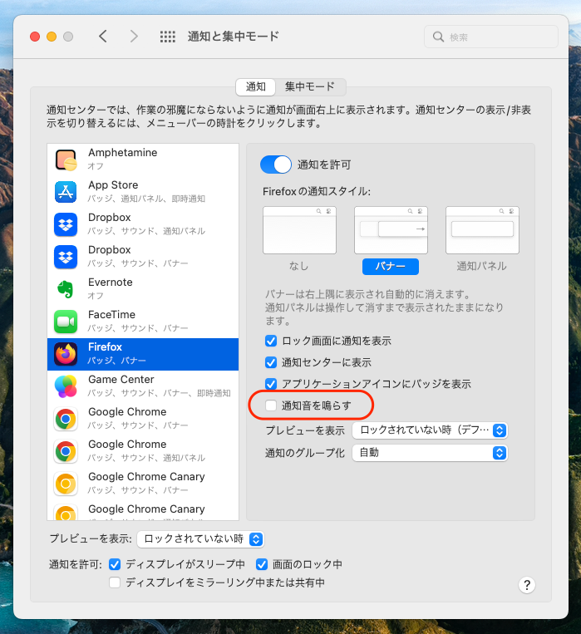Check ディスプレイをミラーリング中または共有中 checkbox
Viewport: 581px width, 634px height.
click(116, 582)
